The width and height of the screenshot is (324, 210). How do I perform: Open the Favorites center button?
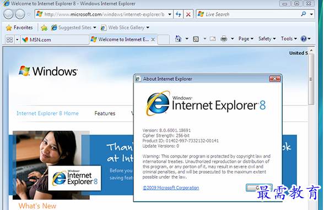tap(19, 27)
